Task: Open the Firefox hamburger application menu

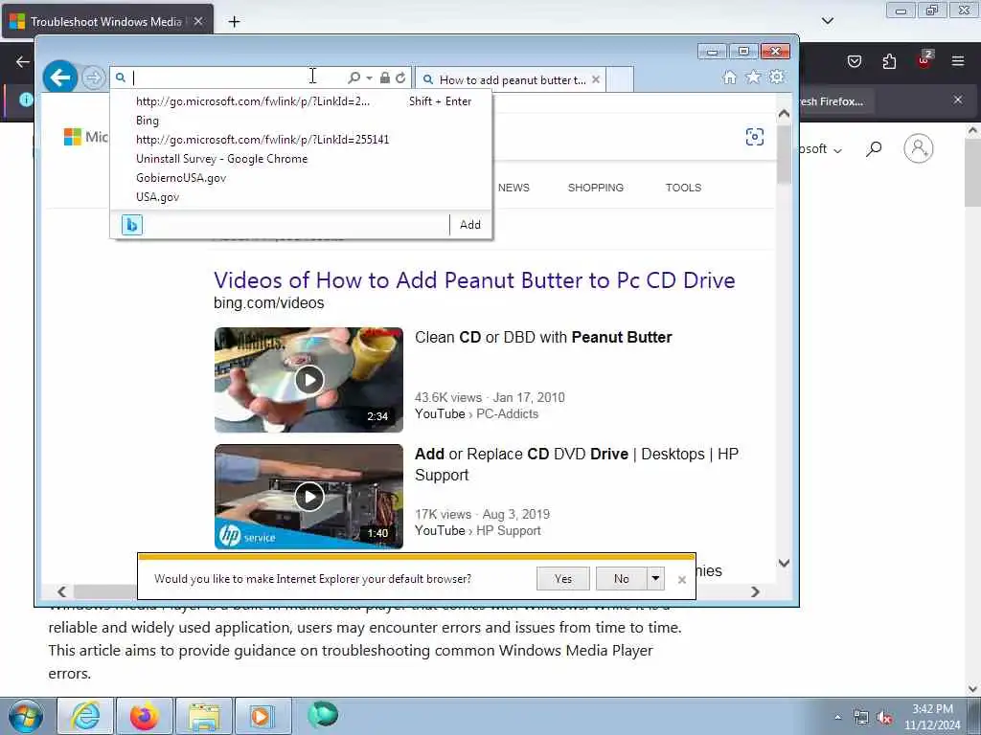Action: click(x=958, y=61)
